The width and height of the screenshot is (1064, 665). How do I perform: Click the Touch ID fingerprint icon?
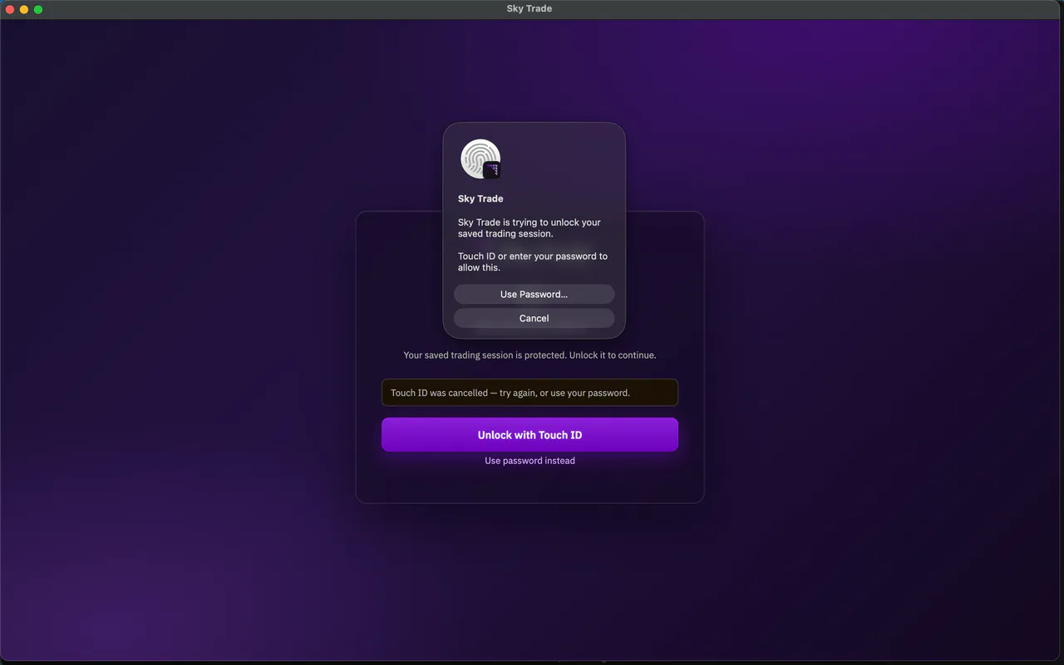[x=480, y=159]
